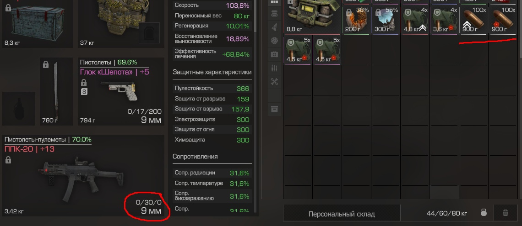
Task: Open the storage box category icon
Action: (x=274, y=109)
